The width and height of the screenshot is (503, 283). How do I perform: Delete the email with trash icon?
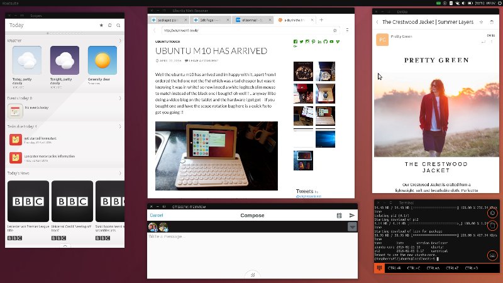click(x=492, y=22)
